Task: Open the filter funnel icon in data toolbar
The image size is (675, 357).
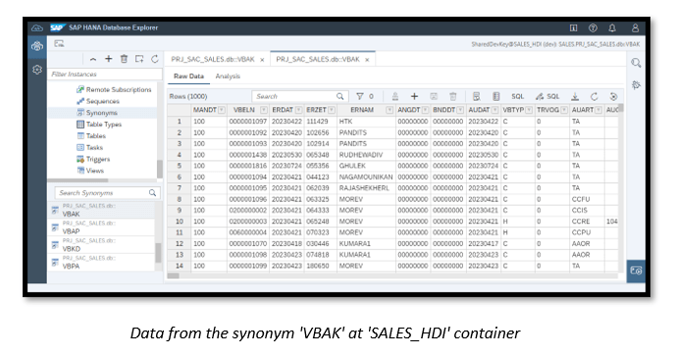Action: tap(360, 96)
